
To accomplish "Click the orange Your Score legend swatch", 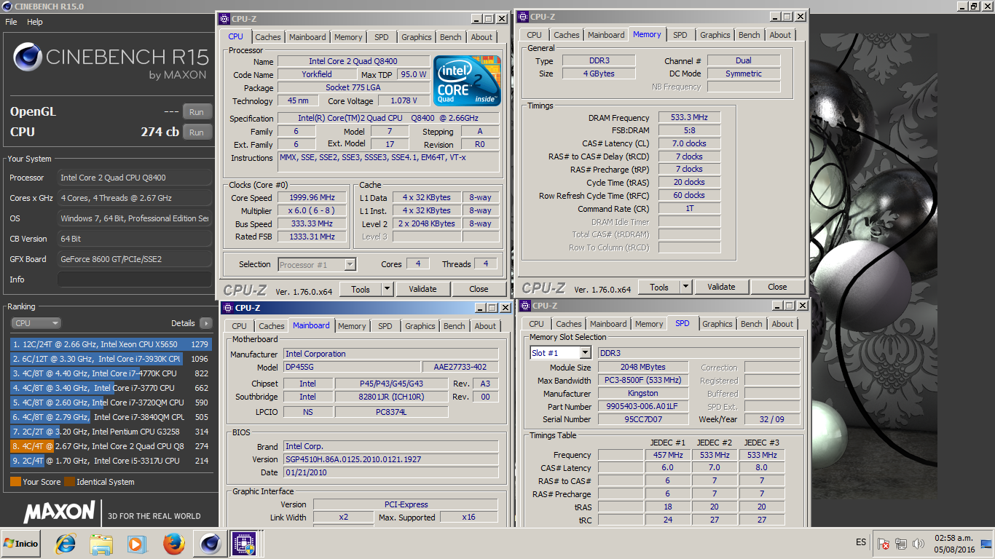I will tap(15, 481).
